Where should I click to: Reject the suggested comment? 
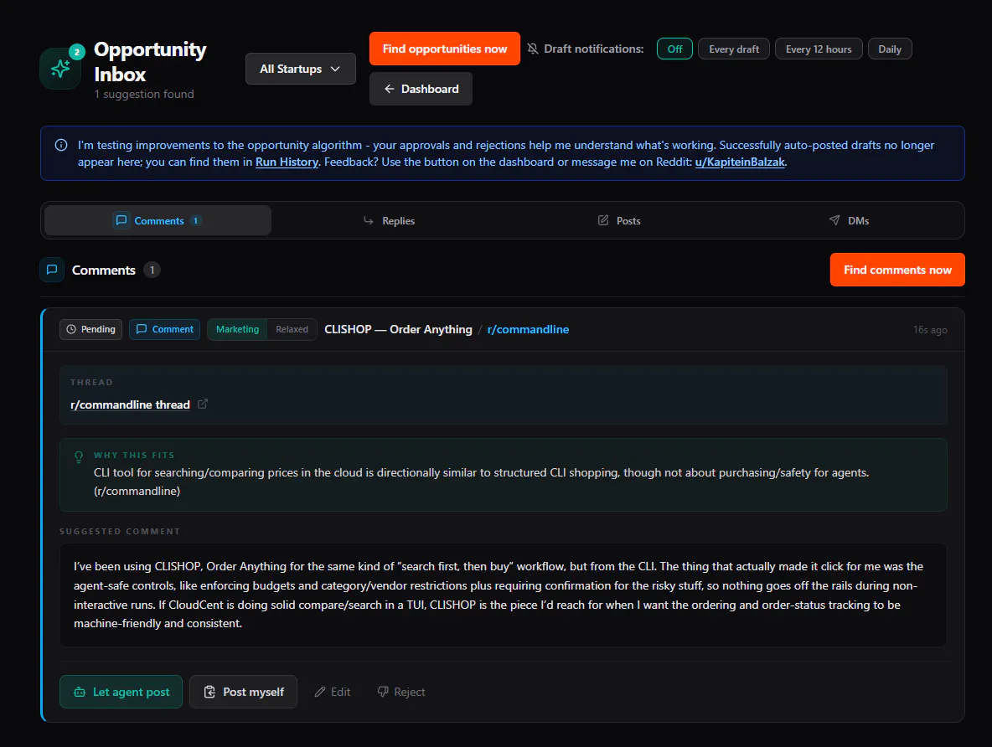click(x=401, y=692)
